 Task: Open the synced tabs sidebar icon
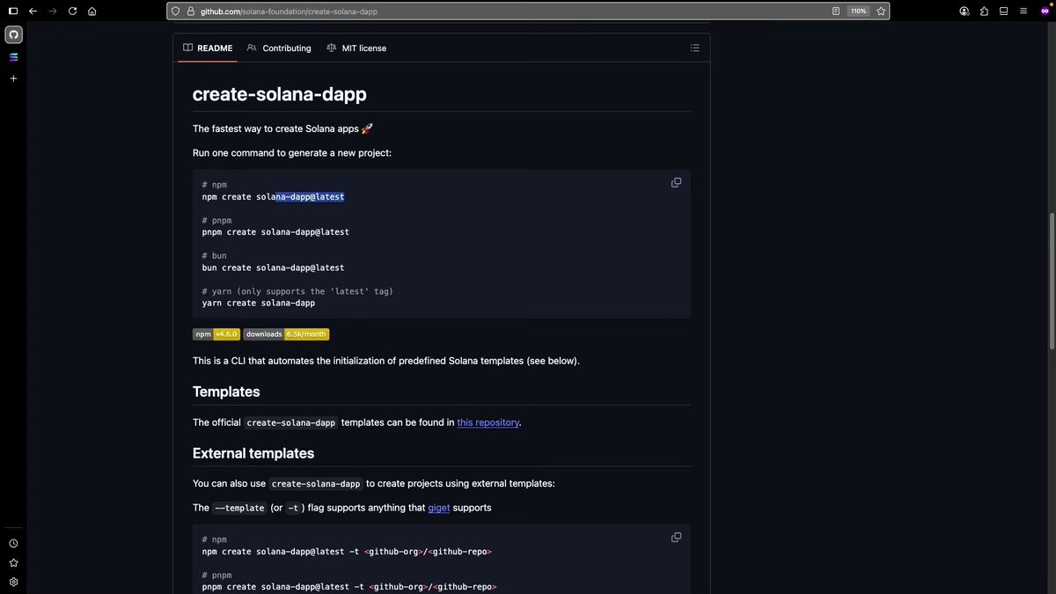tap(1003, 11)
